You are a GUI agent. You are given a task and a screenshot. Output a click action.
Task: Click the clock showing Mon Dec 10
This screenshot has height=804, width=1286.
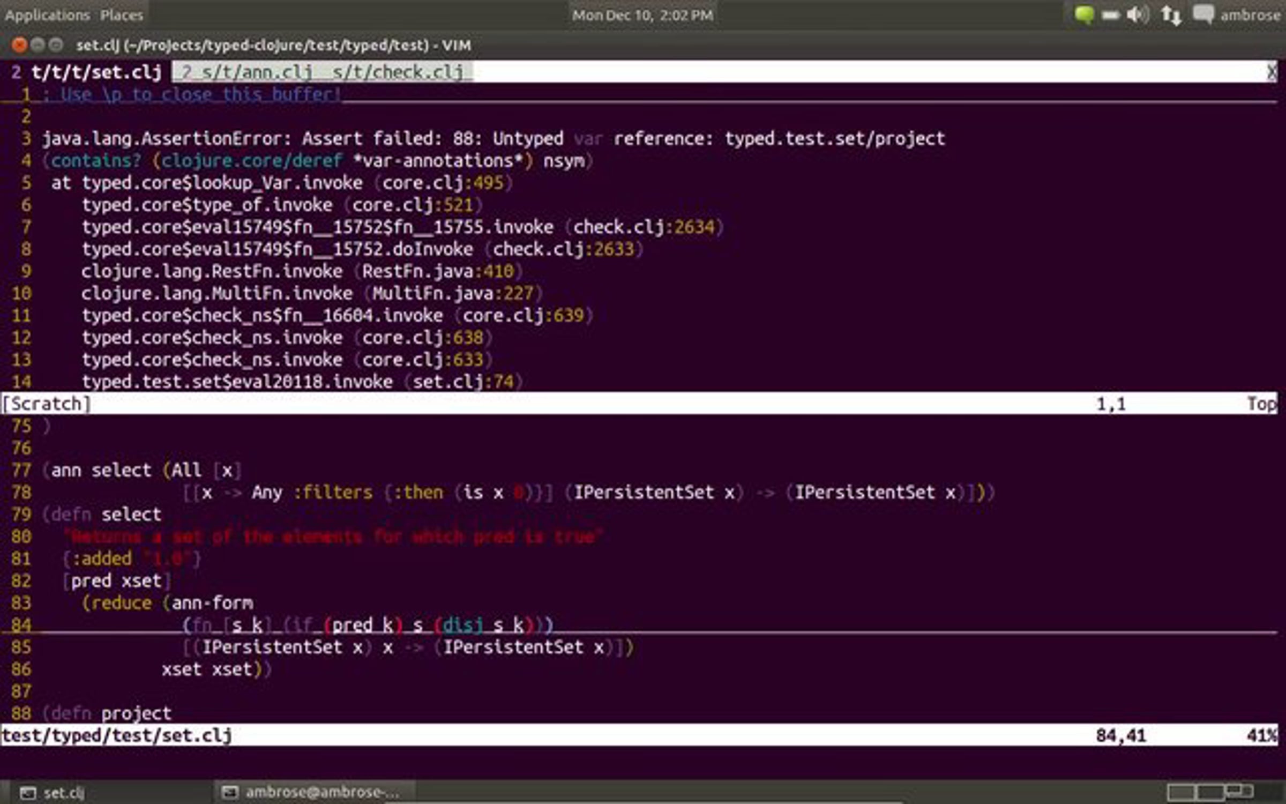(642, 15)
